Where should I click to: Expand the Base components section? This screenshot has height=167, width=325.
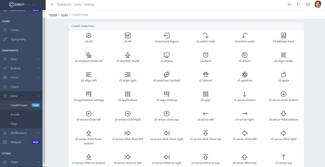[21, 59]
